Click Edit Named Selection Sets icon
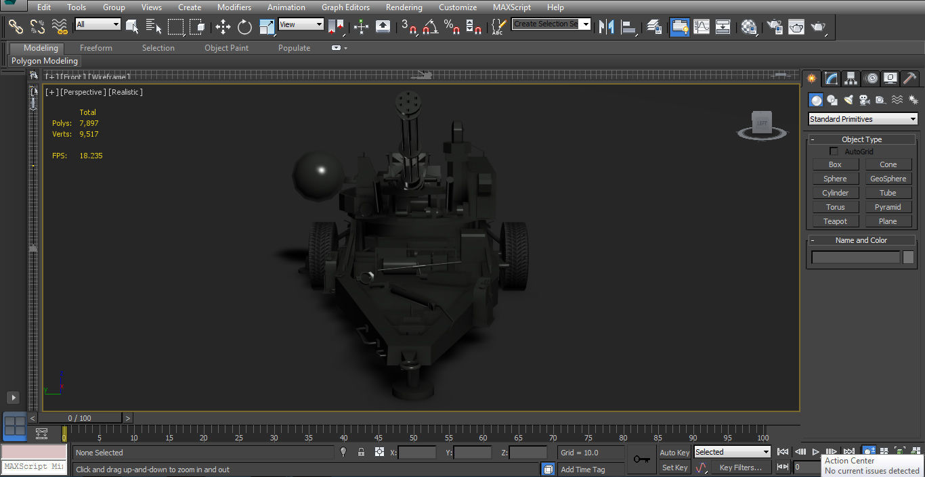 499,27
